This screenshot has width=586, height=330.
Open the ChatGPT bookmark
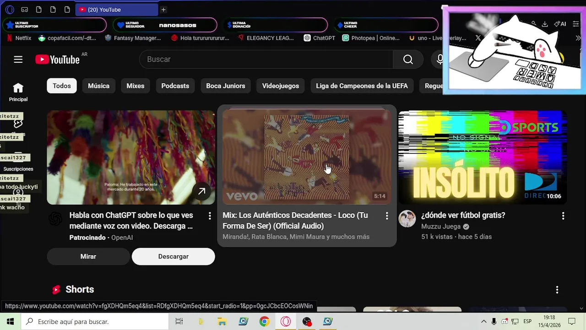[320, 38]
